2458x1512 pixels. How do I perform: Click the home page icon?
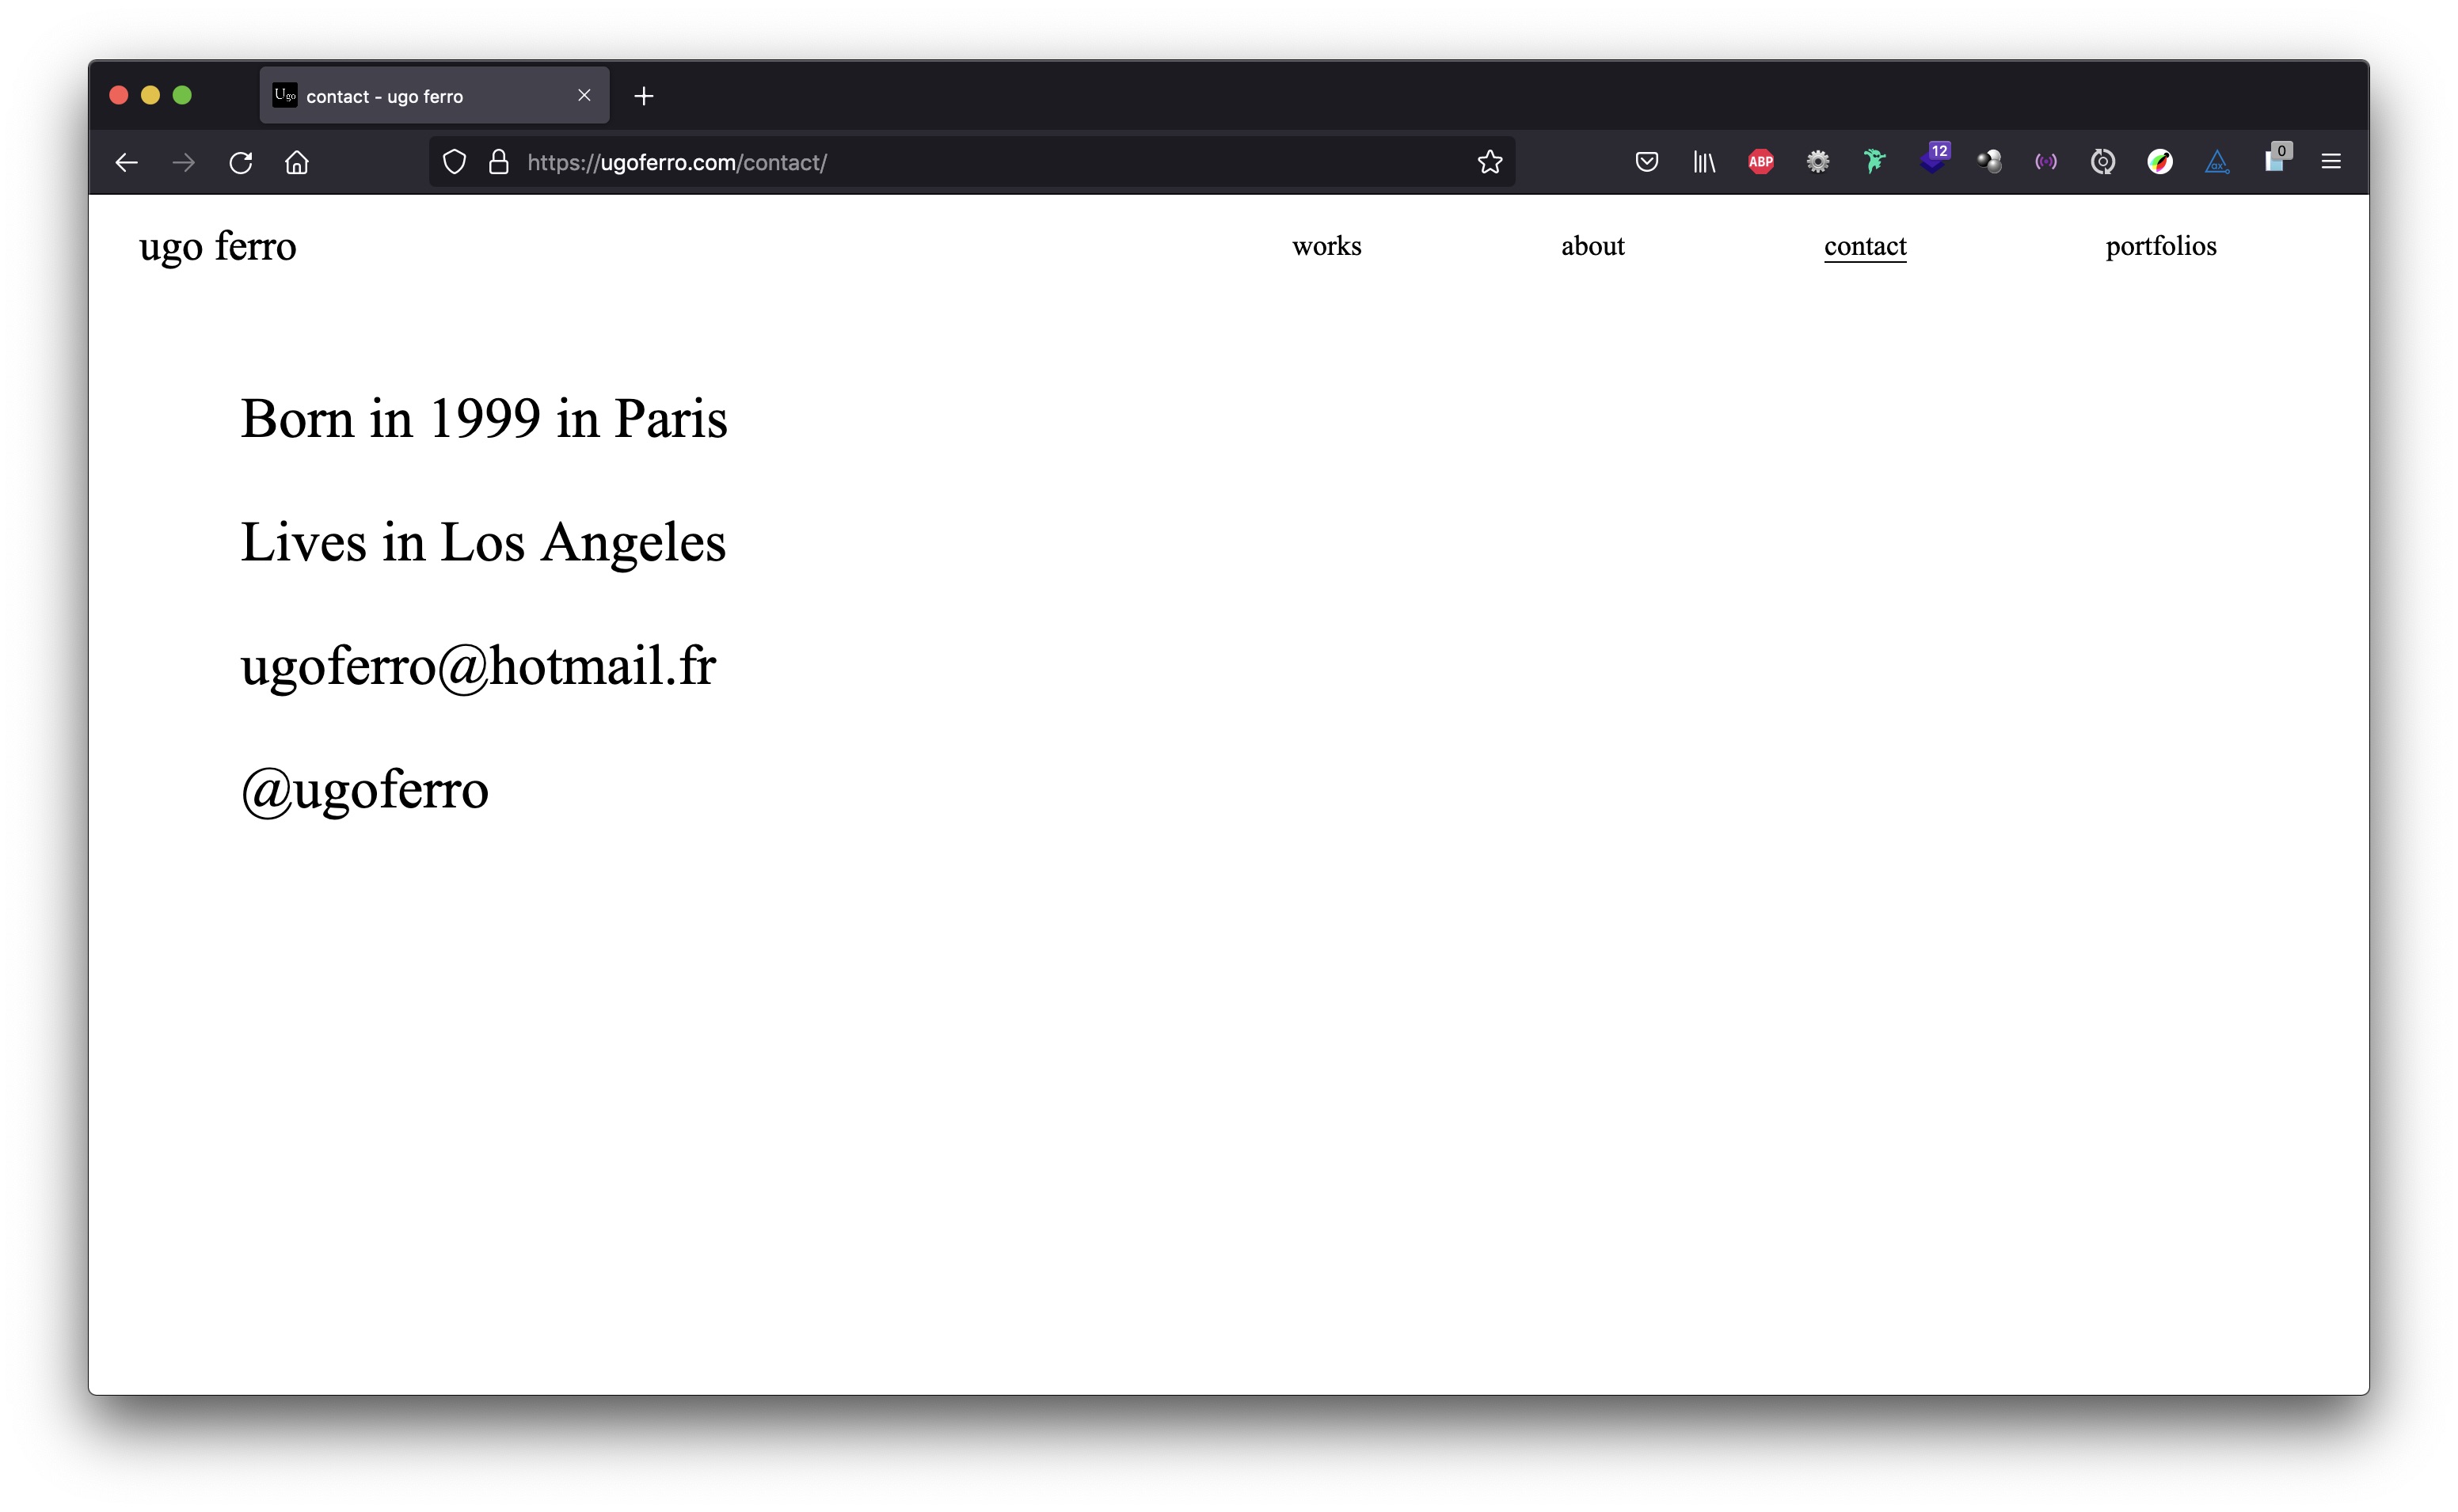coord(299,161)
